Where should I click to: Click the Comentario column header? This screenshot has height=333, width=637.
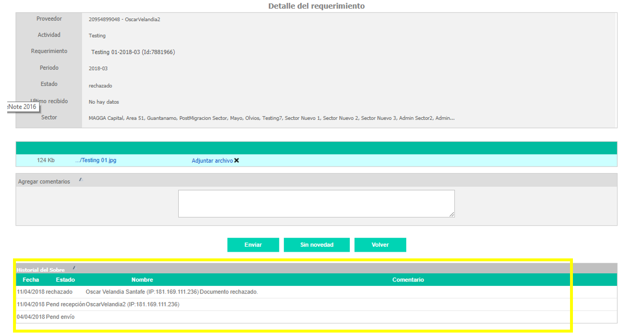tap(408, 280)
